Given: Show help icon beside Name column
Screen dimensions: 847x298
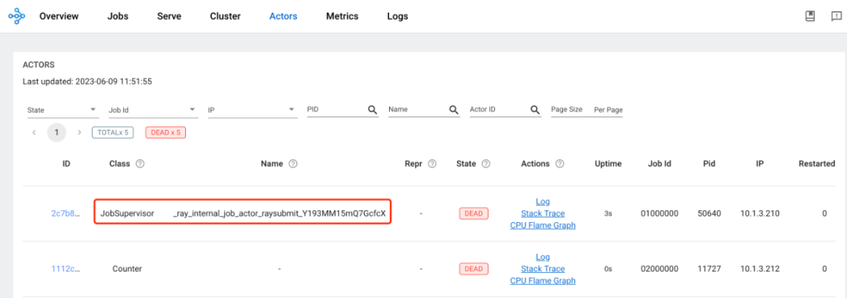Looking at the screenshot, I should [293, 163].
